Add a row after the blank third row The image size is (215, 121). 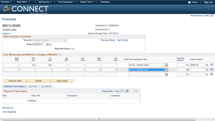pyautogui.click(x=212, y=74)
